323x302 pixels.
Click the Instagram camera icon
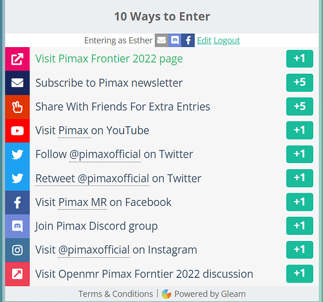point(17,250)
